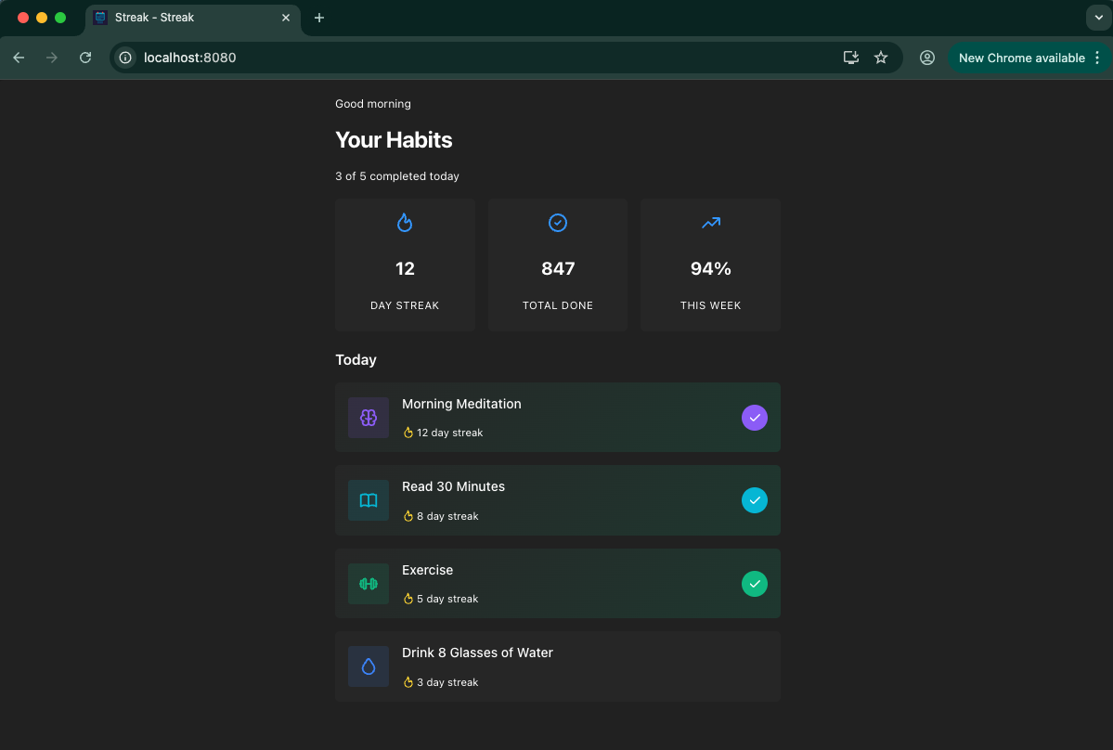
Task: Click the dumbbell icon for Exercise
Action: (x=368, y=584)
